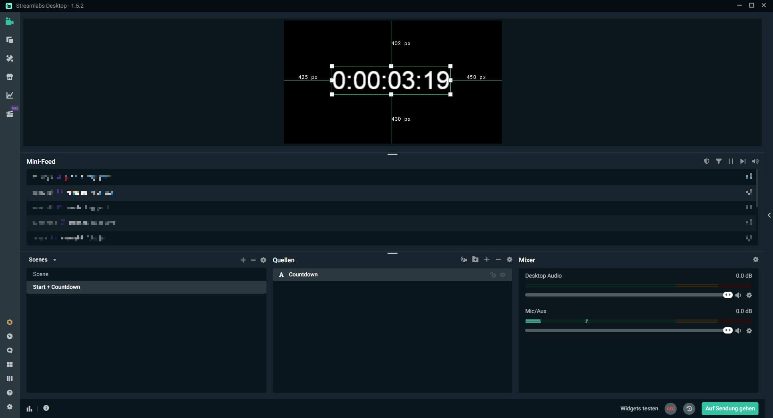The width and height of the screenshot is (773, 418).
Task: Expand the collapsed right side panel
Action: pos(769,215)
